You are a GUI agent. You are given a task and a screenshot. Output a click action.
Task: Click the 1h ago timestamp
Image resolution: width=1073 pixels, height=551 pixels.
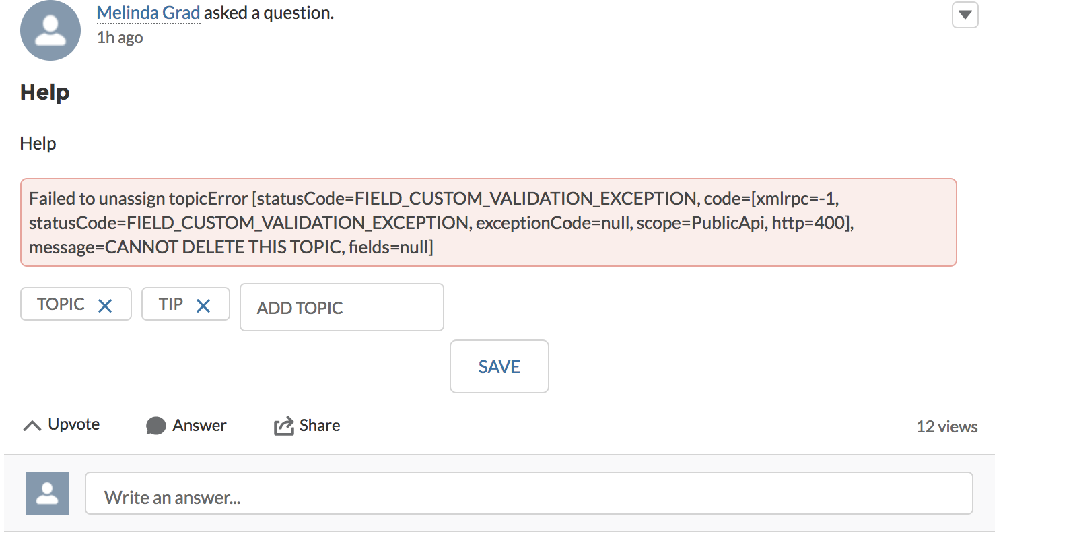(119, 38)
